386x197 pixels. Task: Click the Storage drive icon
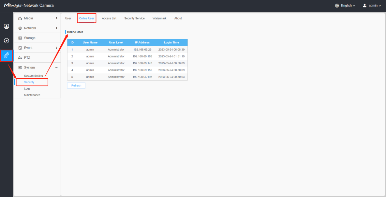pyautogui.click(x=20, y=38)
